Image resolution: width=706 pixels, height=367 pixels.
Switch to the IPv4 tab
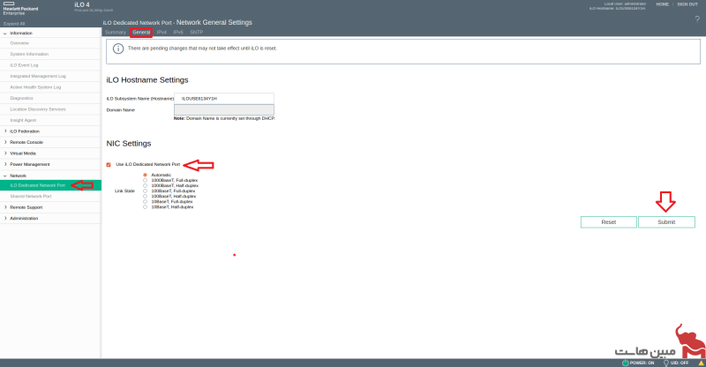161,33
